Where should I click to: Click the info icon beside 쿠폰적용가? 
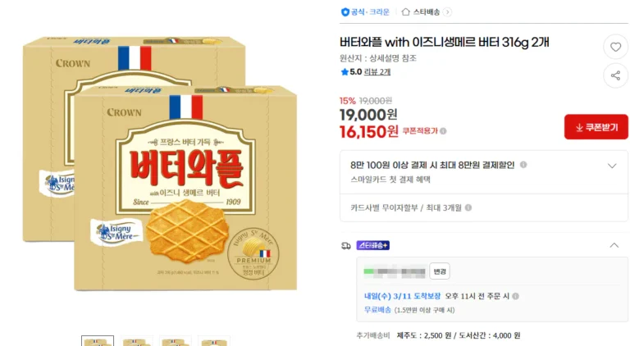click(444, 131)
